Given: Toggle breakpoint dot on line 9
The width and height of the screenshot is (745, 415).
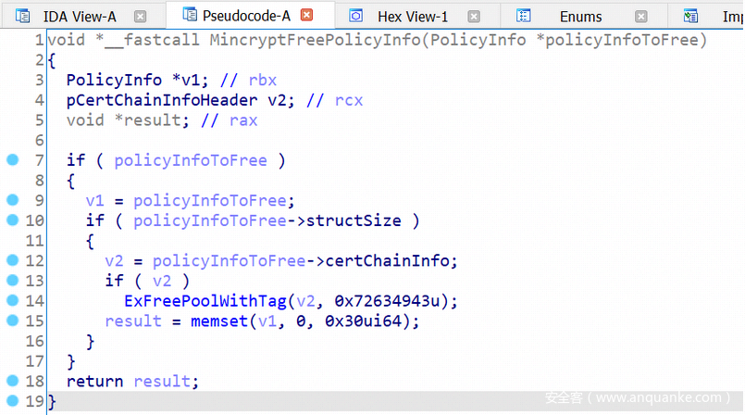Looking at the screenshot, I should click(x=13, y=200).
